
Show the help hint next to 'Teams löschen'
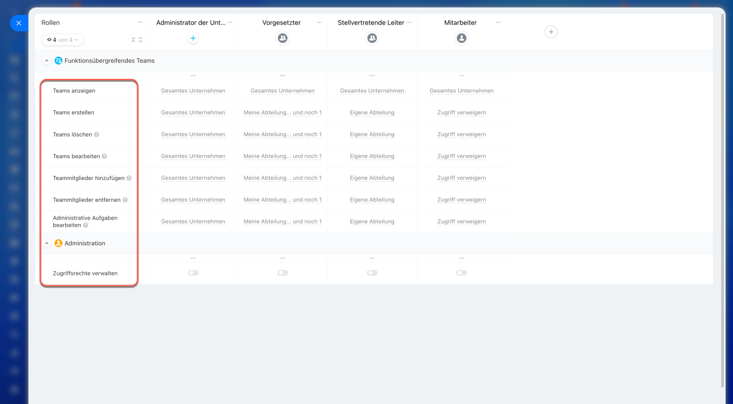pos(97,135)
